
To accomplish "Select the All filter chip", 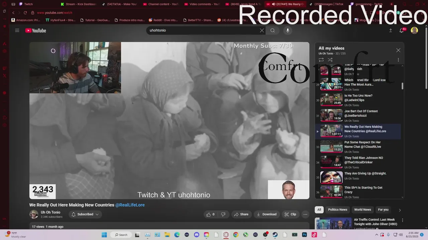I will (x=319, y=210).
